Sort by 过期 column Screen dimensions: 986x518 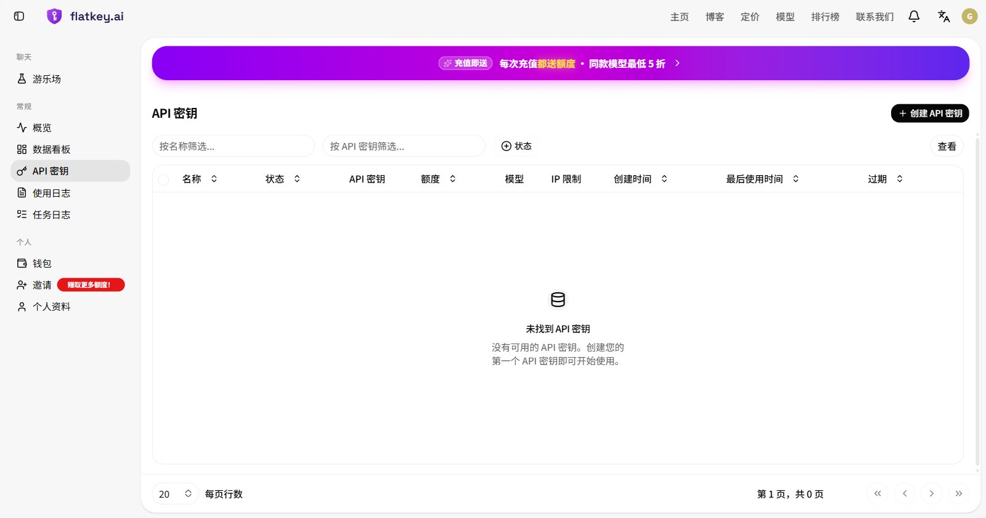pyautogui.click(x=886, y=179)
